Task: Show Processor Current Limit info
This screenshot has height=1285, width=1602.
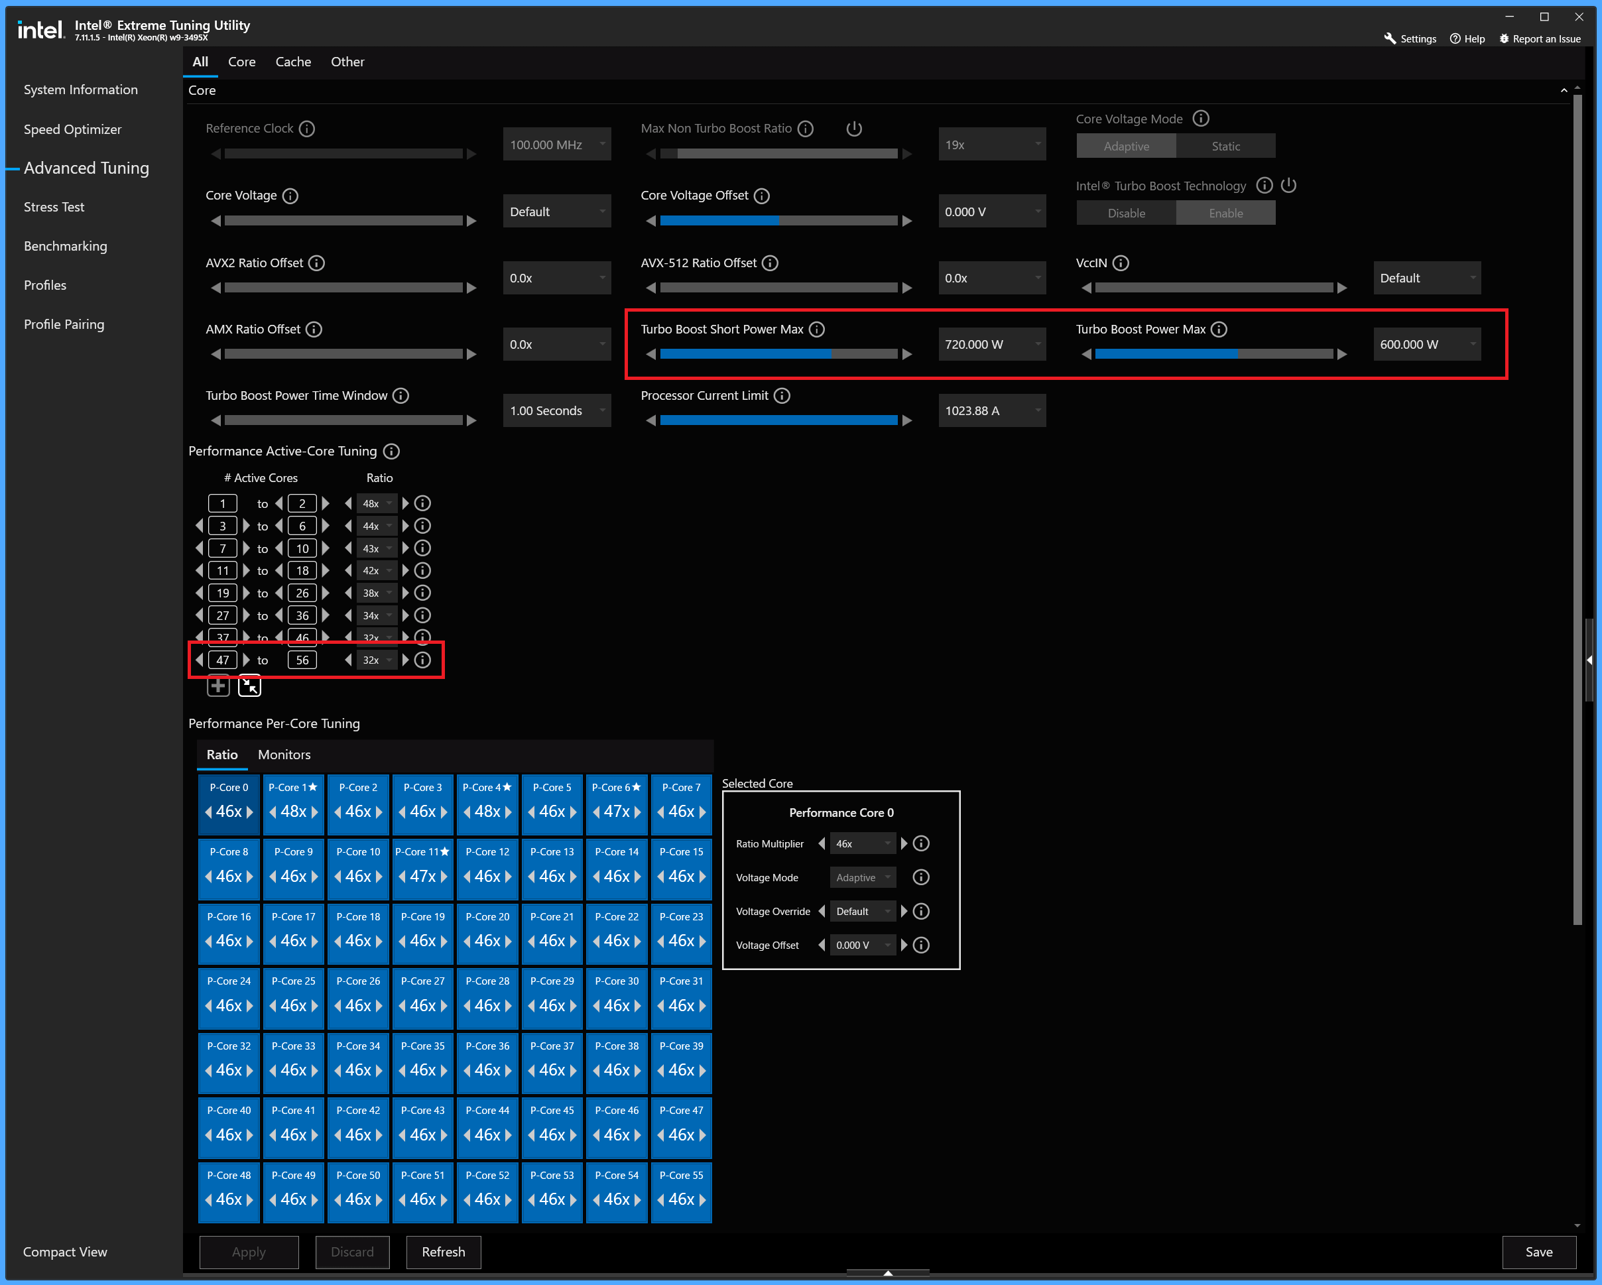Action: [782, 395]
